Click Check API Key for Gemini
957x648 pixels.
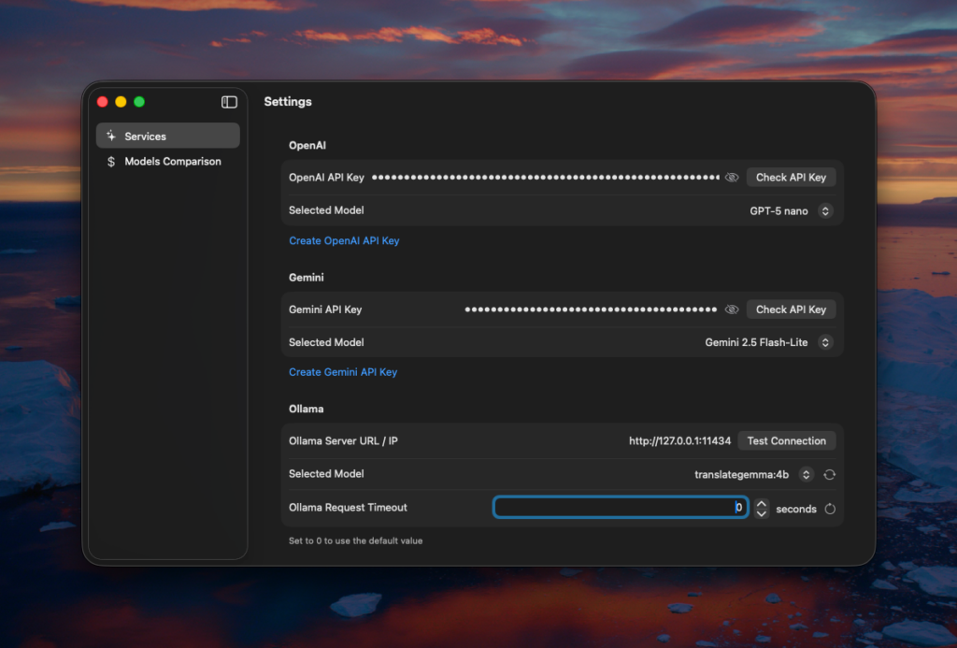pos(791,310)
